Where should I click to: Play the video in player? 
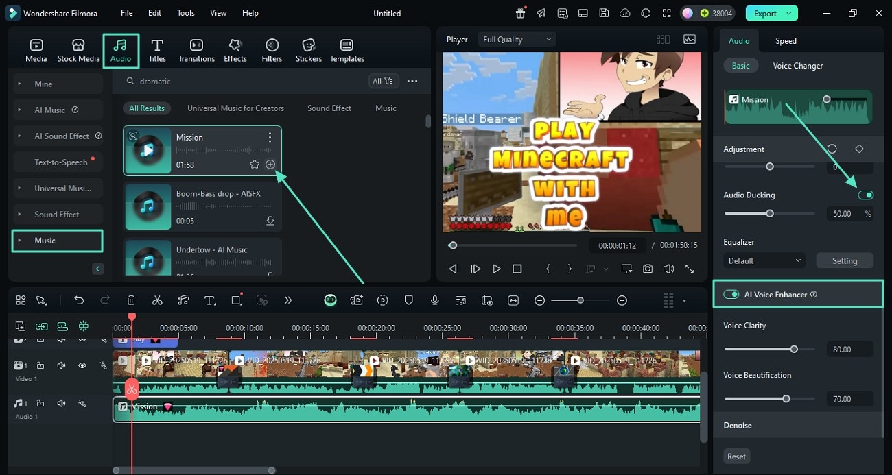tap(497, 269)
